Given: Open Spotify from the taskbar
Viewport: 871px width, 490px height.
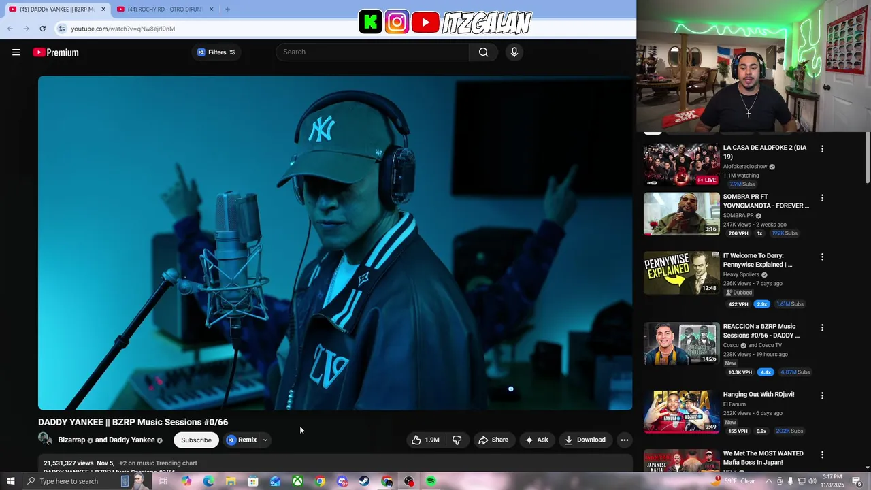Looking at the screenshot, I should pyautogui.click(x=431, y=481).
